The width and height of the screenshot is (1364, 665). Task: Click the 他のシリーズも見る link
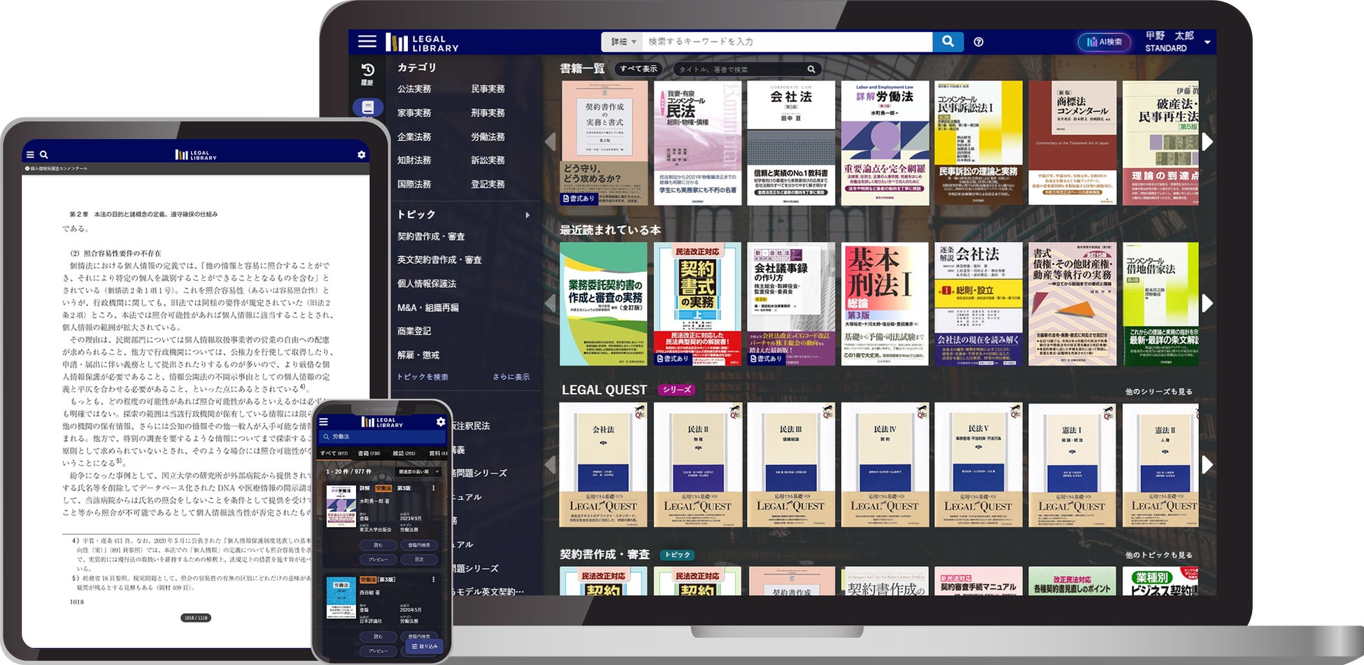coord(1159,392)
